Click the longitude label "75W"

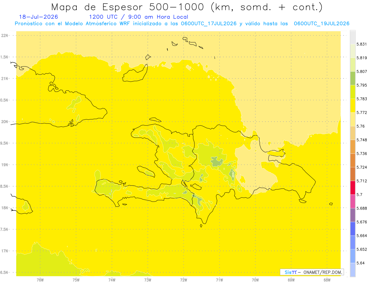click(76, 280)
